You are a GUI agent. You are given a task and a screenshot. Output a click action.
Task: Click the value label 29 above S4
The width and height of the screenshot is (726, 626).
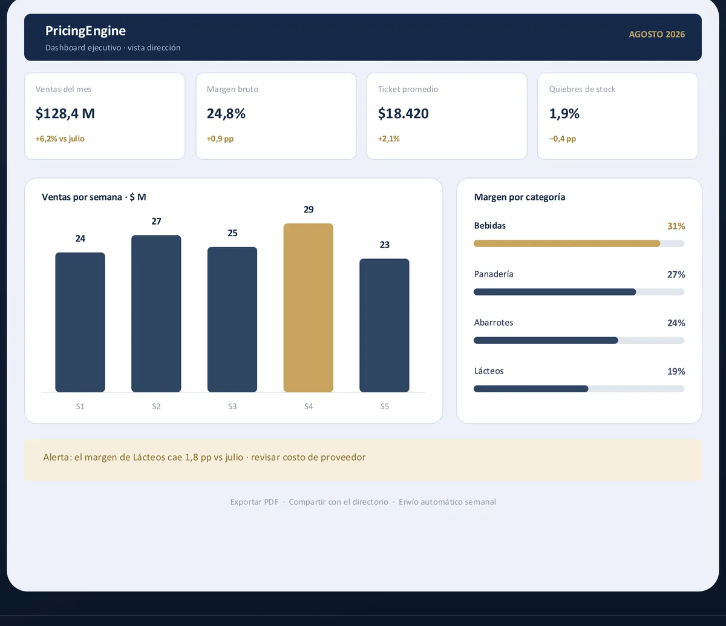tap(309, 209)
